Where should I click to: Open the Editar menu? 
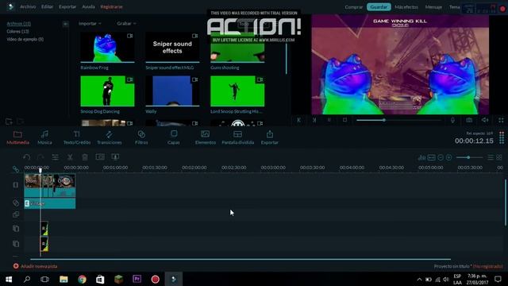(x=47, y=6)
